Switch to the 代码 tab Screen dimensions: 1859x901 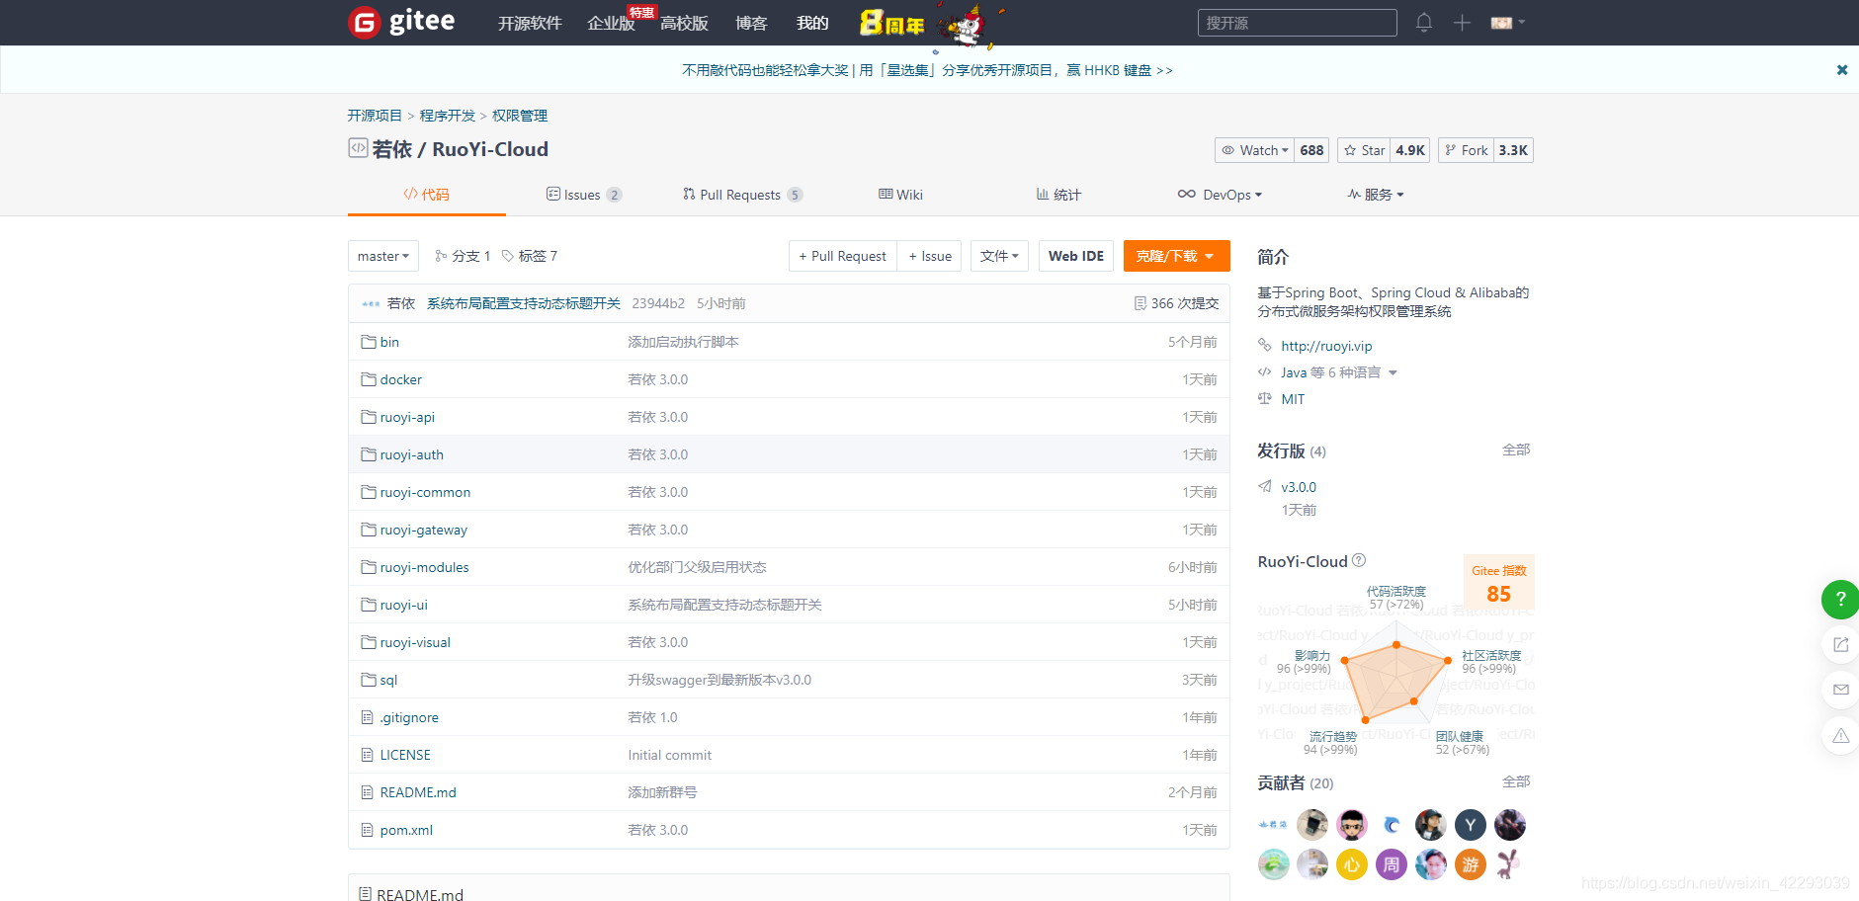click(426, 195)
